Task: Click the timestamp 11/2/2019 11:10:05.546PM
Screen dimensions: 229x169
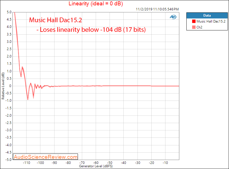Action: click(x=157, y=9)
